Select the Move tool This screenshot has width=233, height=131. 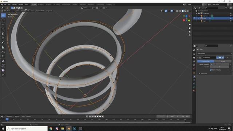point(3,25)
